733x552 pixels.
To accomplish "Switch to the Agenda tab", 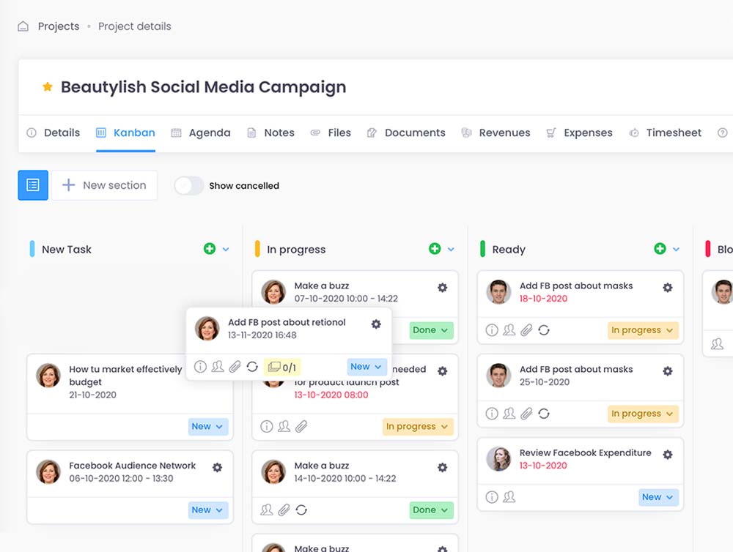I will (x=201, y=133).
